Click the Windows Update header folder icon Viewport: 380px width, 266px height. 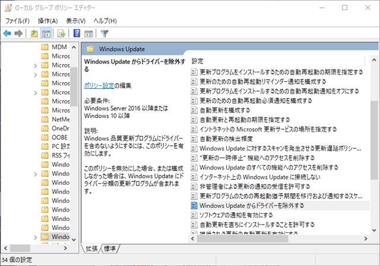point(90,49)
